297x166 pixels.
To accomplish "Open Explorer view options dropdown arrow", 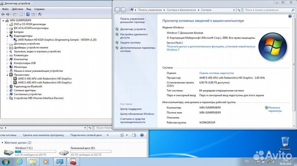I will pos(127,135).
